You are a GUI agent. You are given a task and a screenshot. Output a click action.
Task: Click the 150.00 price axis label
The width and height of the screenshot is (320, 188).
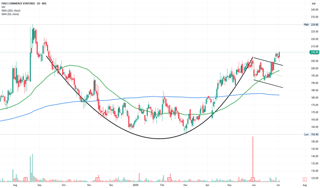(x=315, y=142)
